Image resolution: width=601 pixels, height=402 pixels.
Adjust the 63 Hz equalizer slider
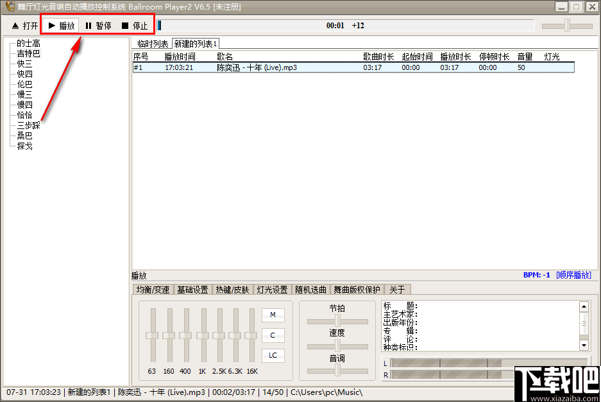tap(153, 335)
